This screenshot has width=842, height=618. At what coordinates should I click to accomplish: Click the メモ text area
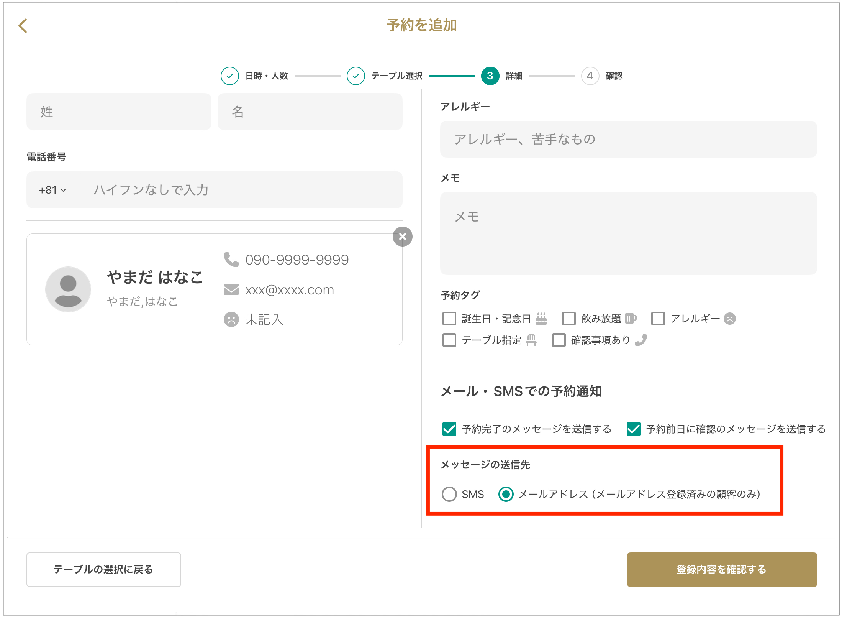(628, 233)
